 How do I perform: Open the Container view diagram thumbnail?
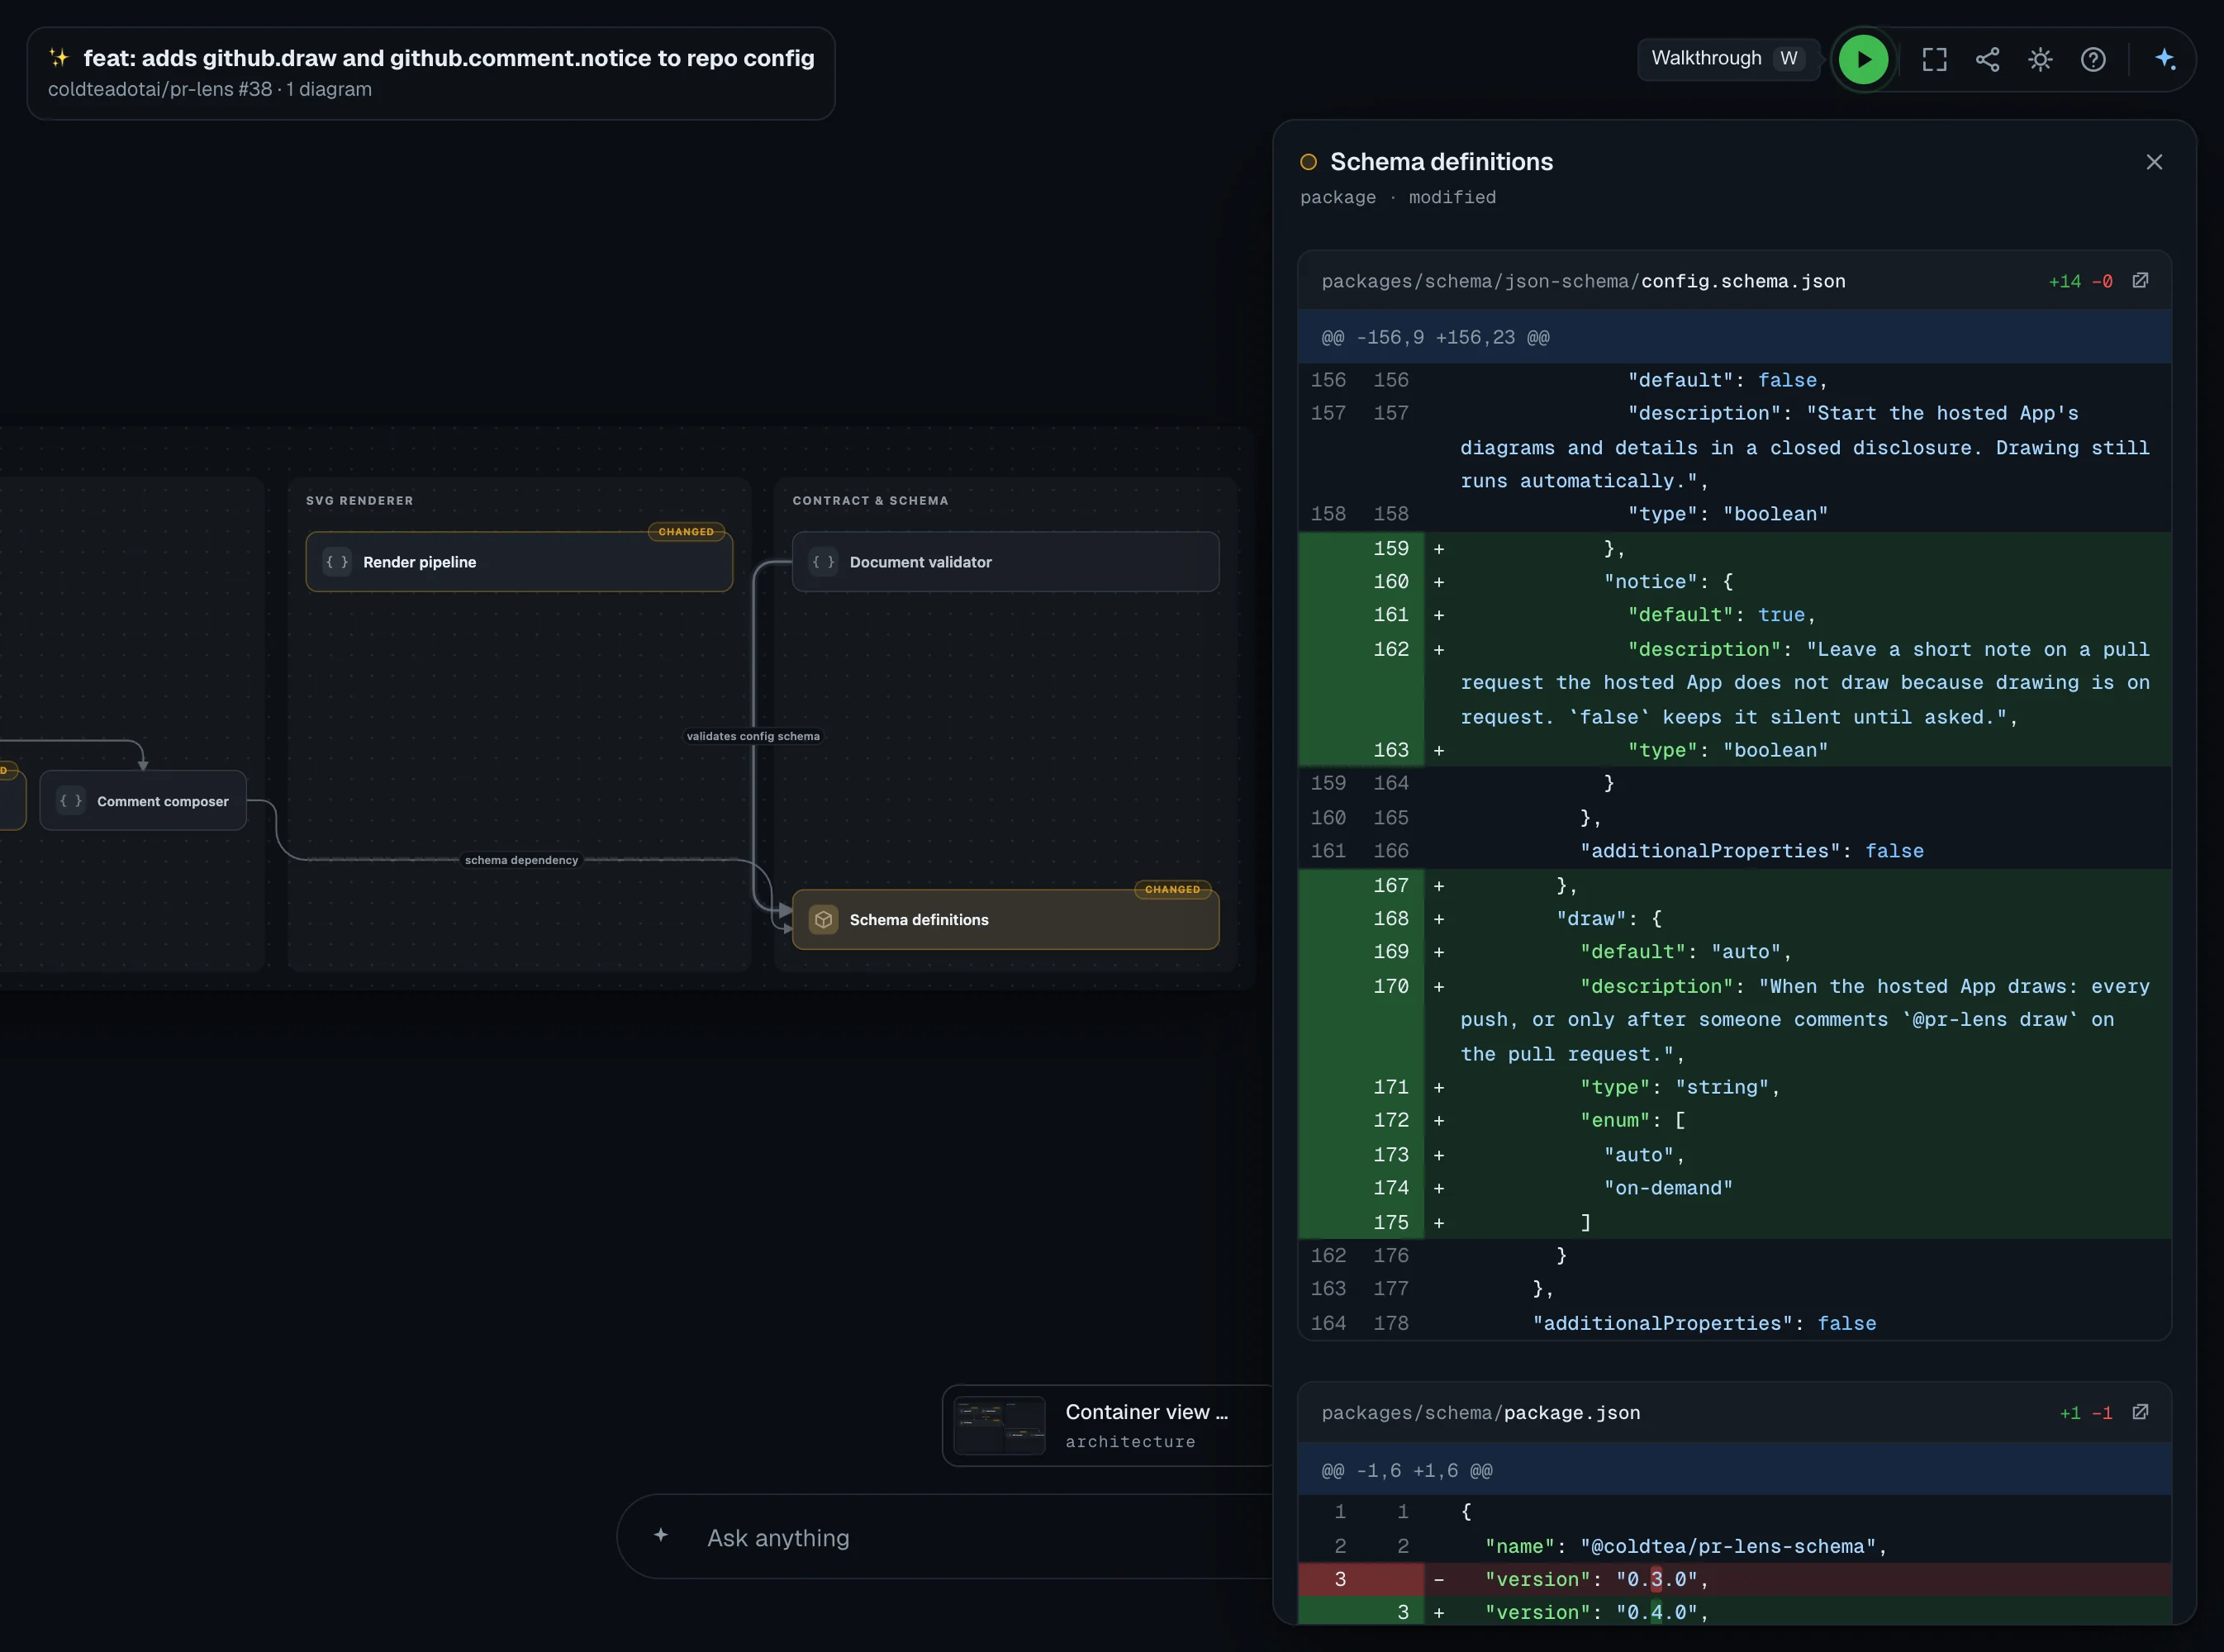pos(999,1425)
